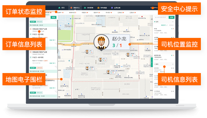Image resolution: width=207 pixels, height=118 pixels.
Task: Collapse the right driver panel with green handle
Action: pos(152,62)
